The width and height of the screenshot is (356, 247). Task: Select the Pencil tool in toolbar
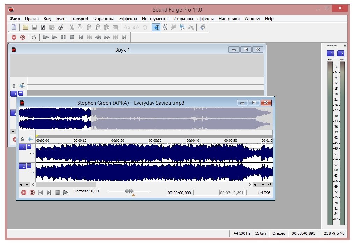[x=174, y=28]
